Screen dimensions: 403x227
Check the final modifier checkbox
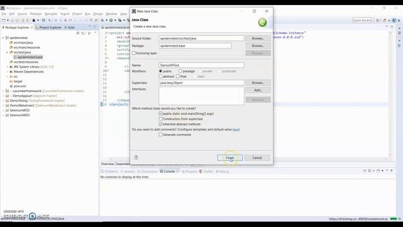click(178, 76)
